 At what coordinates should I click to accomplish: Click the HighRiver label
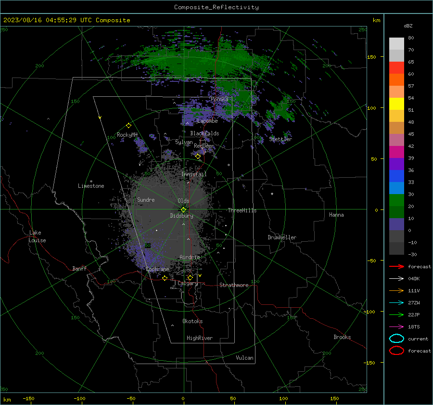[200, 338]
